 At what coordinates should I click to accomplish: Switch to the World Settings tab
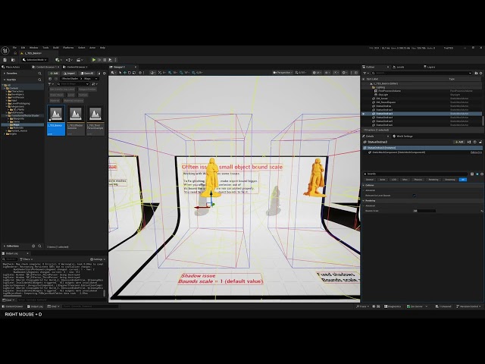coord(404,136)
